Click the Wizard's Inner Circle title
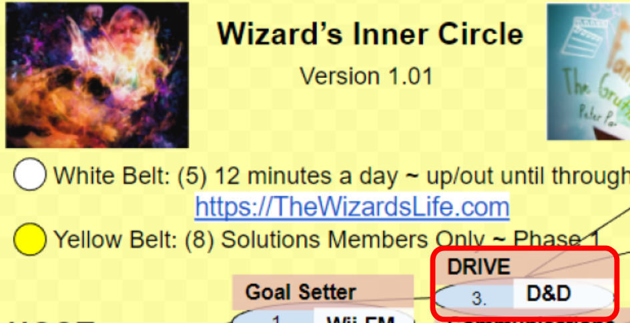This screenshot has height=323, width=630. [x=370, y=33]
